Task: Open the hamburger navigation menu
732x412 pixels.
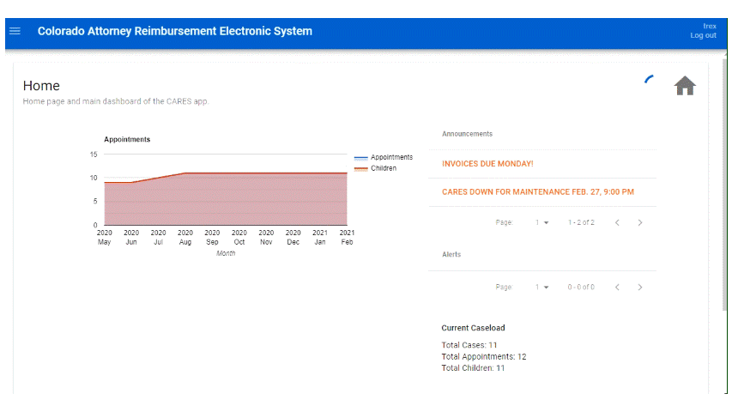Action: tap(15, 31)
